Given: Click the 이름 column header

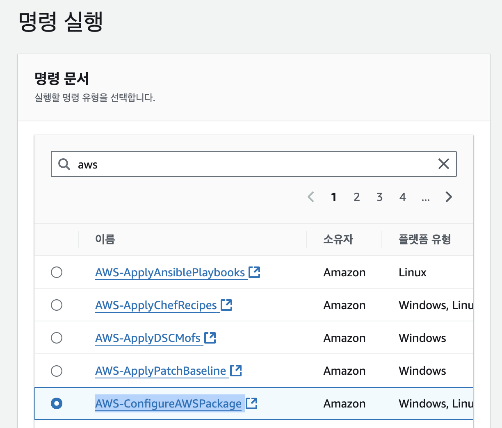Looking at the screenshot, I should pyautogui.click(x=105, y=239).
